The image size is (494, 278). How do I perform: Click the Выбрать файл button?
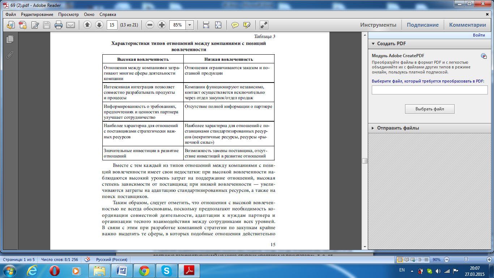click(430, 109)
